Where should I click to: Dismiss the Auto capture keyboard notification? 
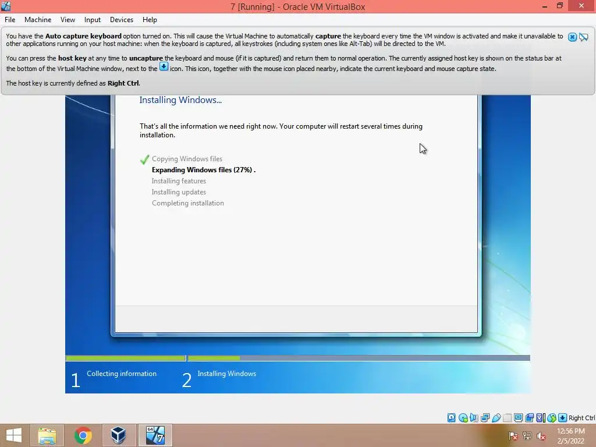tap(572, 37)
